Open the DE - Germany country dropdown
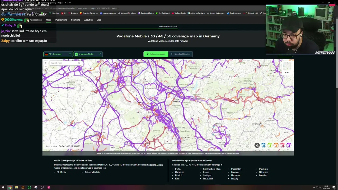Viewport: 338px width, 190px height. coord(58,54)
